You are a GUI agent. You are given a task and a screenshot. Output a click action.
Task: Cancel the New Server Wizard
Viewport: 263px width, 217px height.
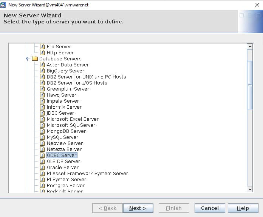tap(210, 208)
